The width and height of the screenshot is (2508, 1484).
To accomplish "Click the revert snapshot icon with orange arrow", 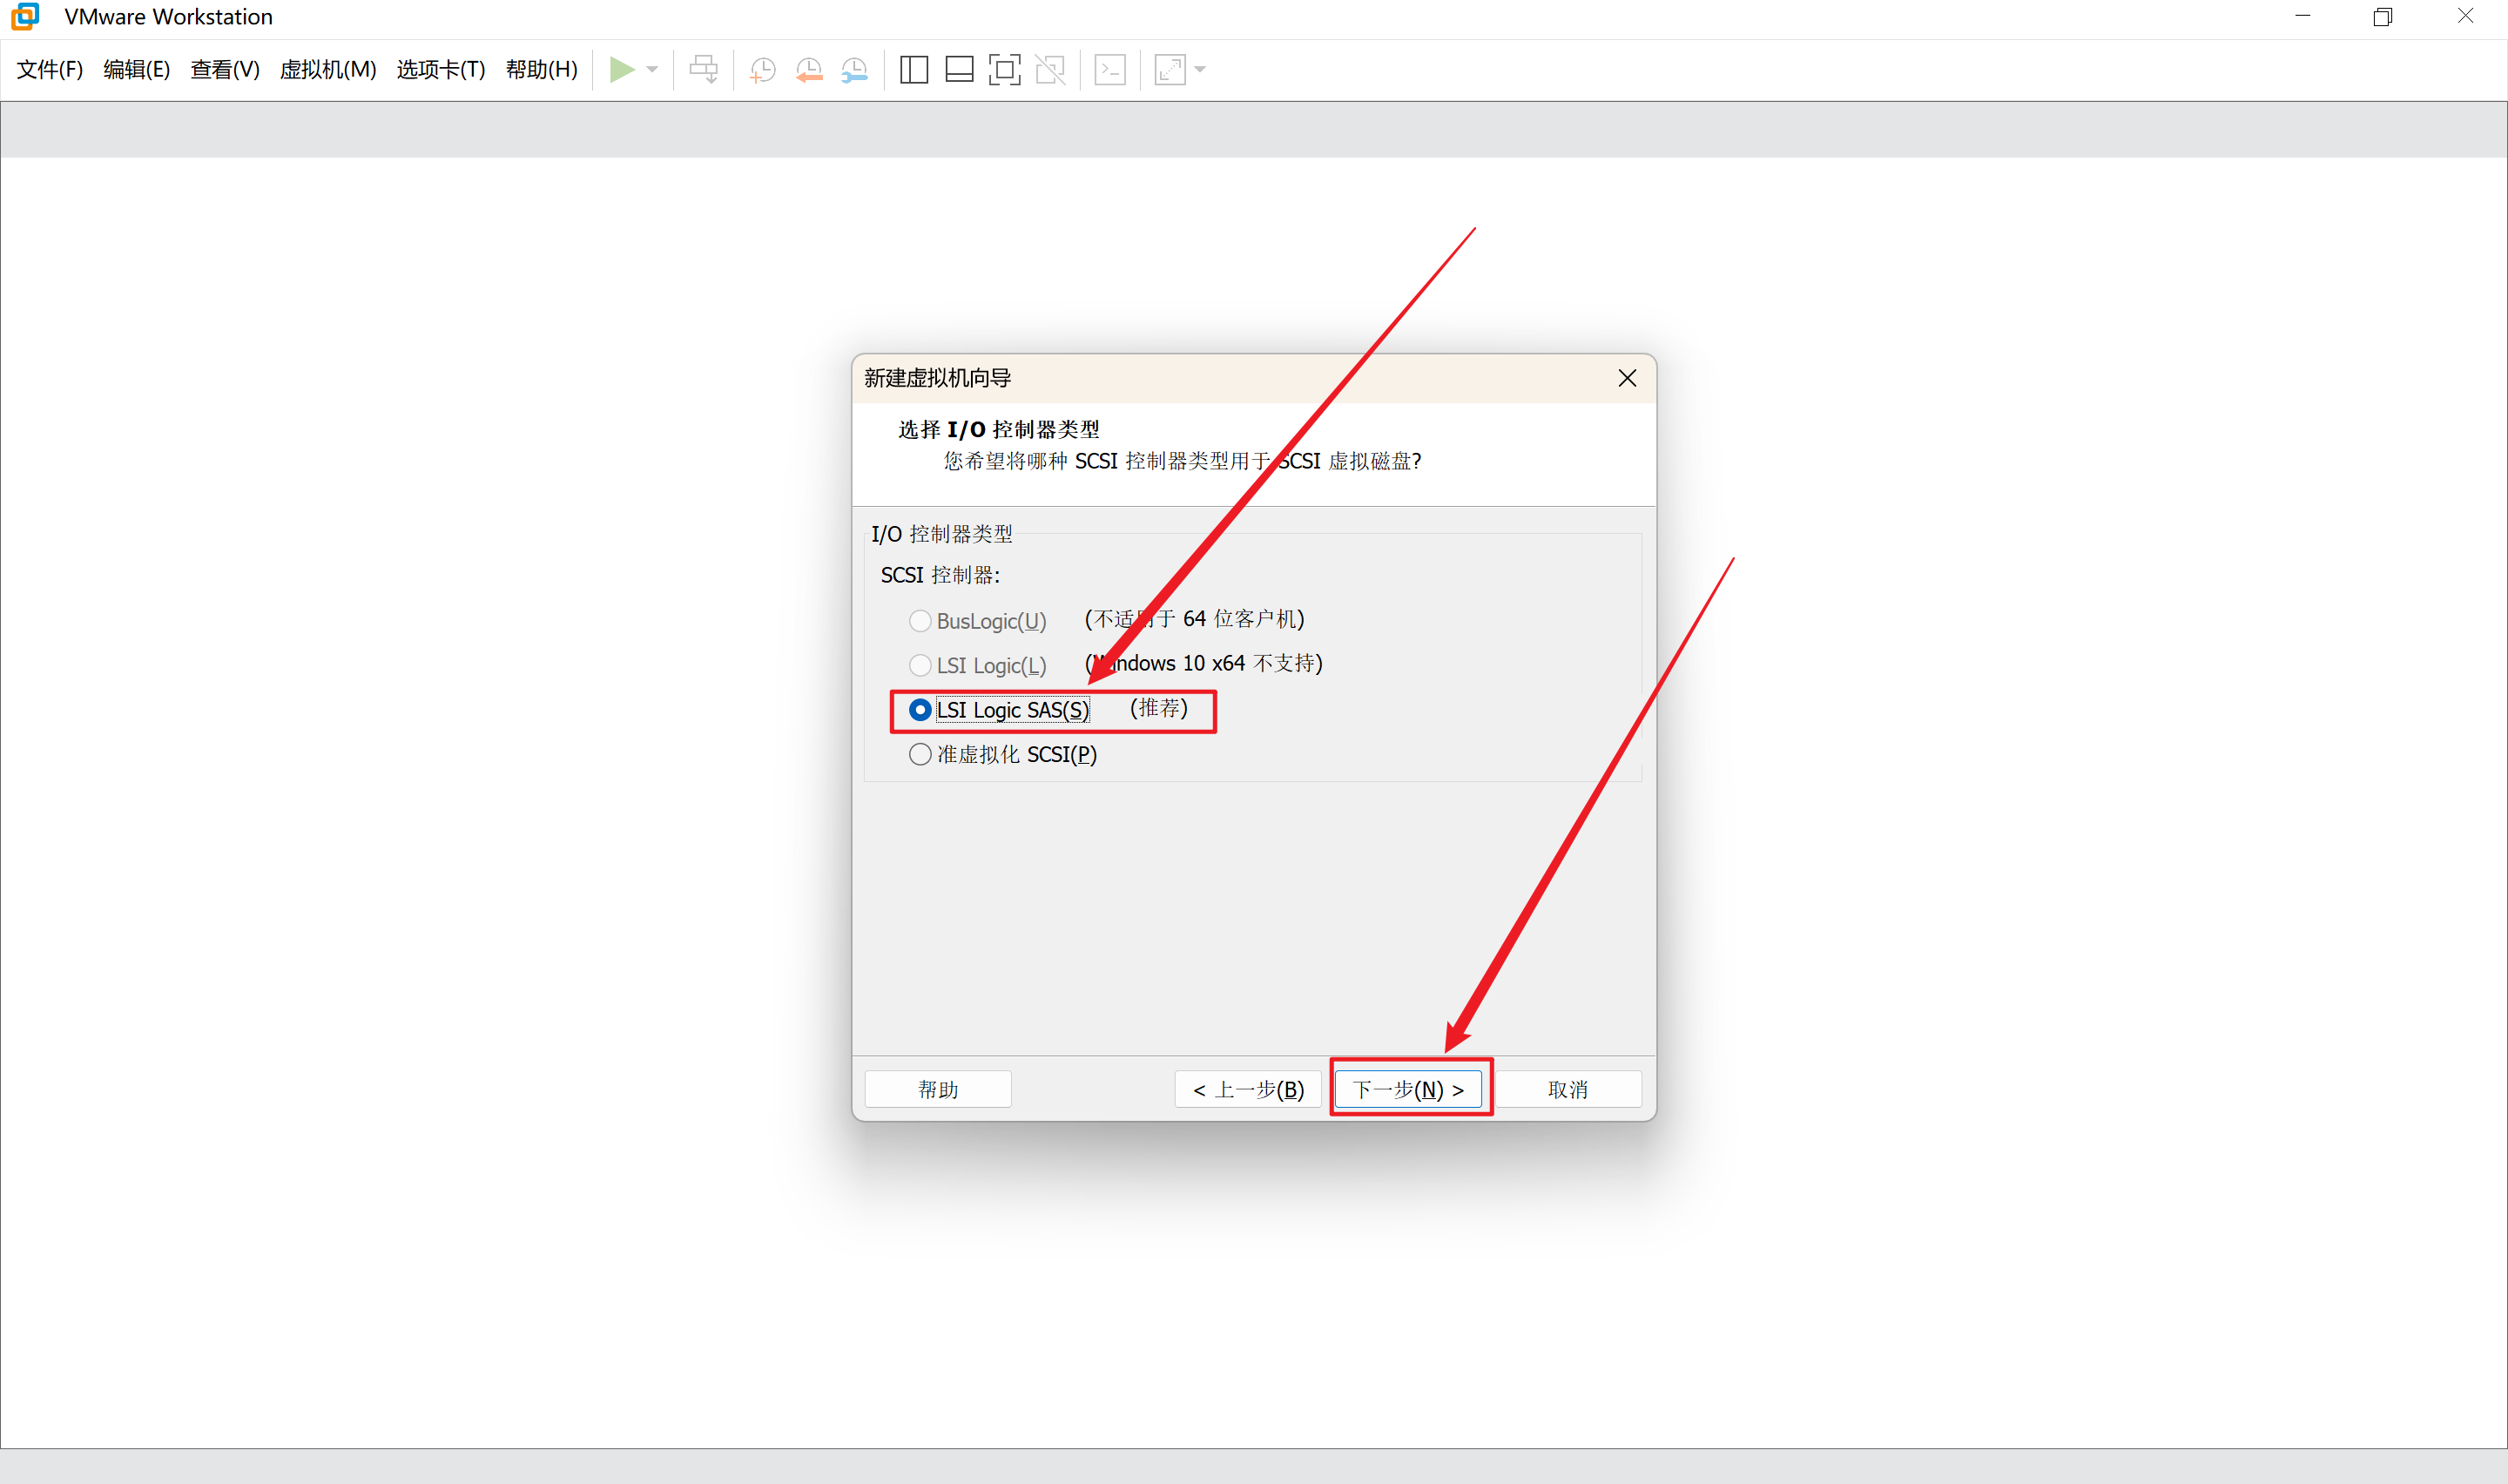I will tap(809, 70).
